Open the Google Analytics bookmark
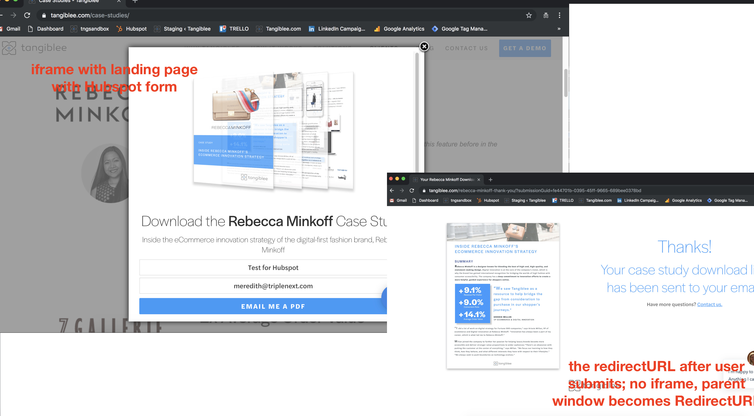 tap(404, 29)
